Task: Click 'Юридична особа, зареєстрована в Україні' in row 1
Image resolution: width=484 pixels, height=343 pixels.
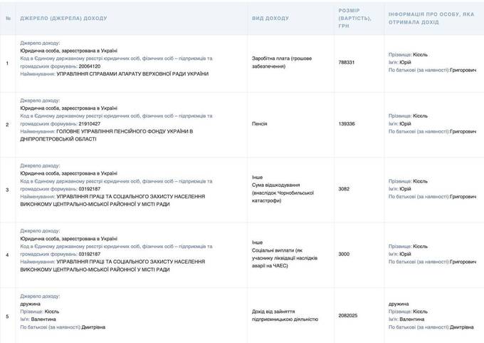Action: pos(69,51)
